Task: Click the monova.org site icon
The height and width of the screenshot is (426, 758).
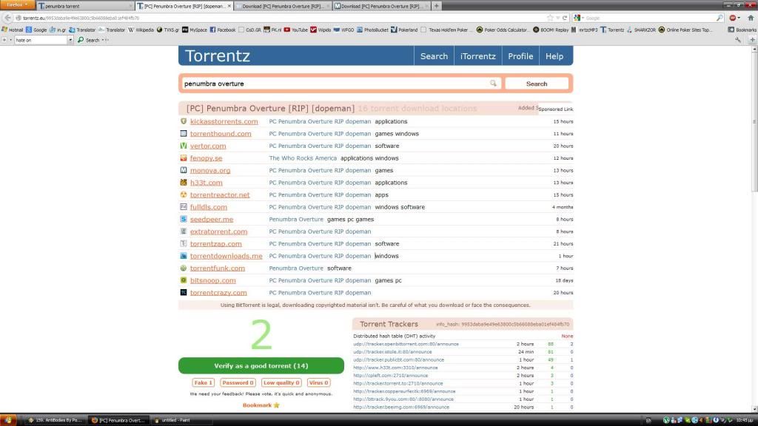Action: (184, 170)
